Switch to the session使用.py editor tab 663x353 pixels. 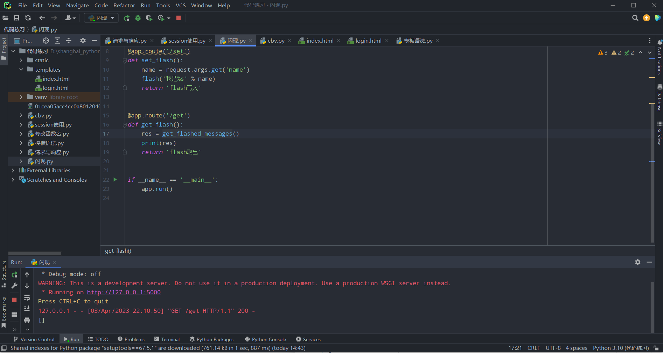(187, 41)
